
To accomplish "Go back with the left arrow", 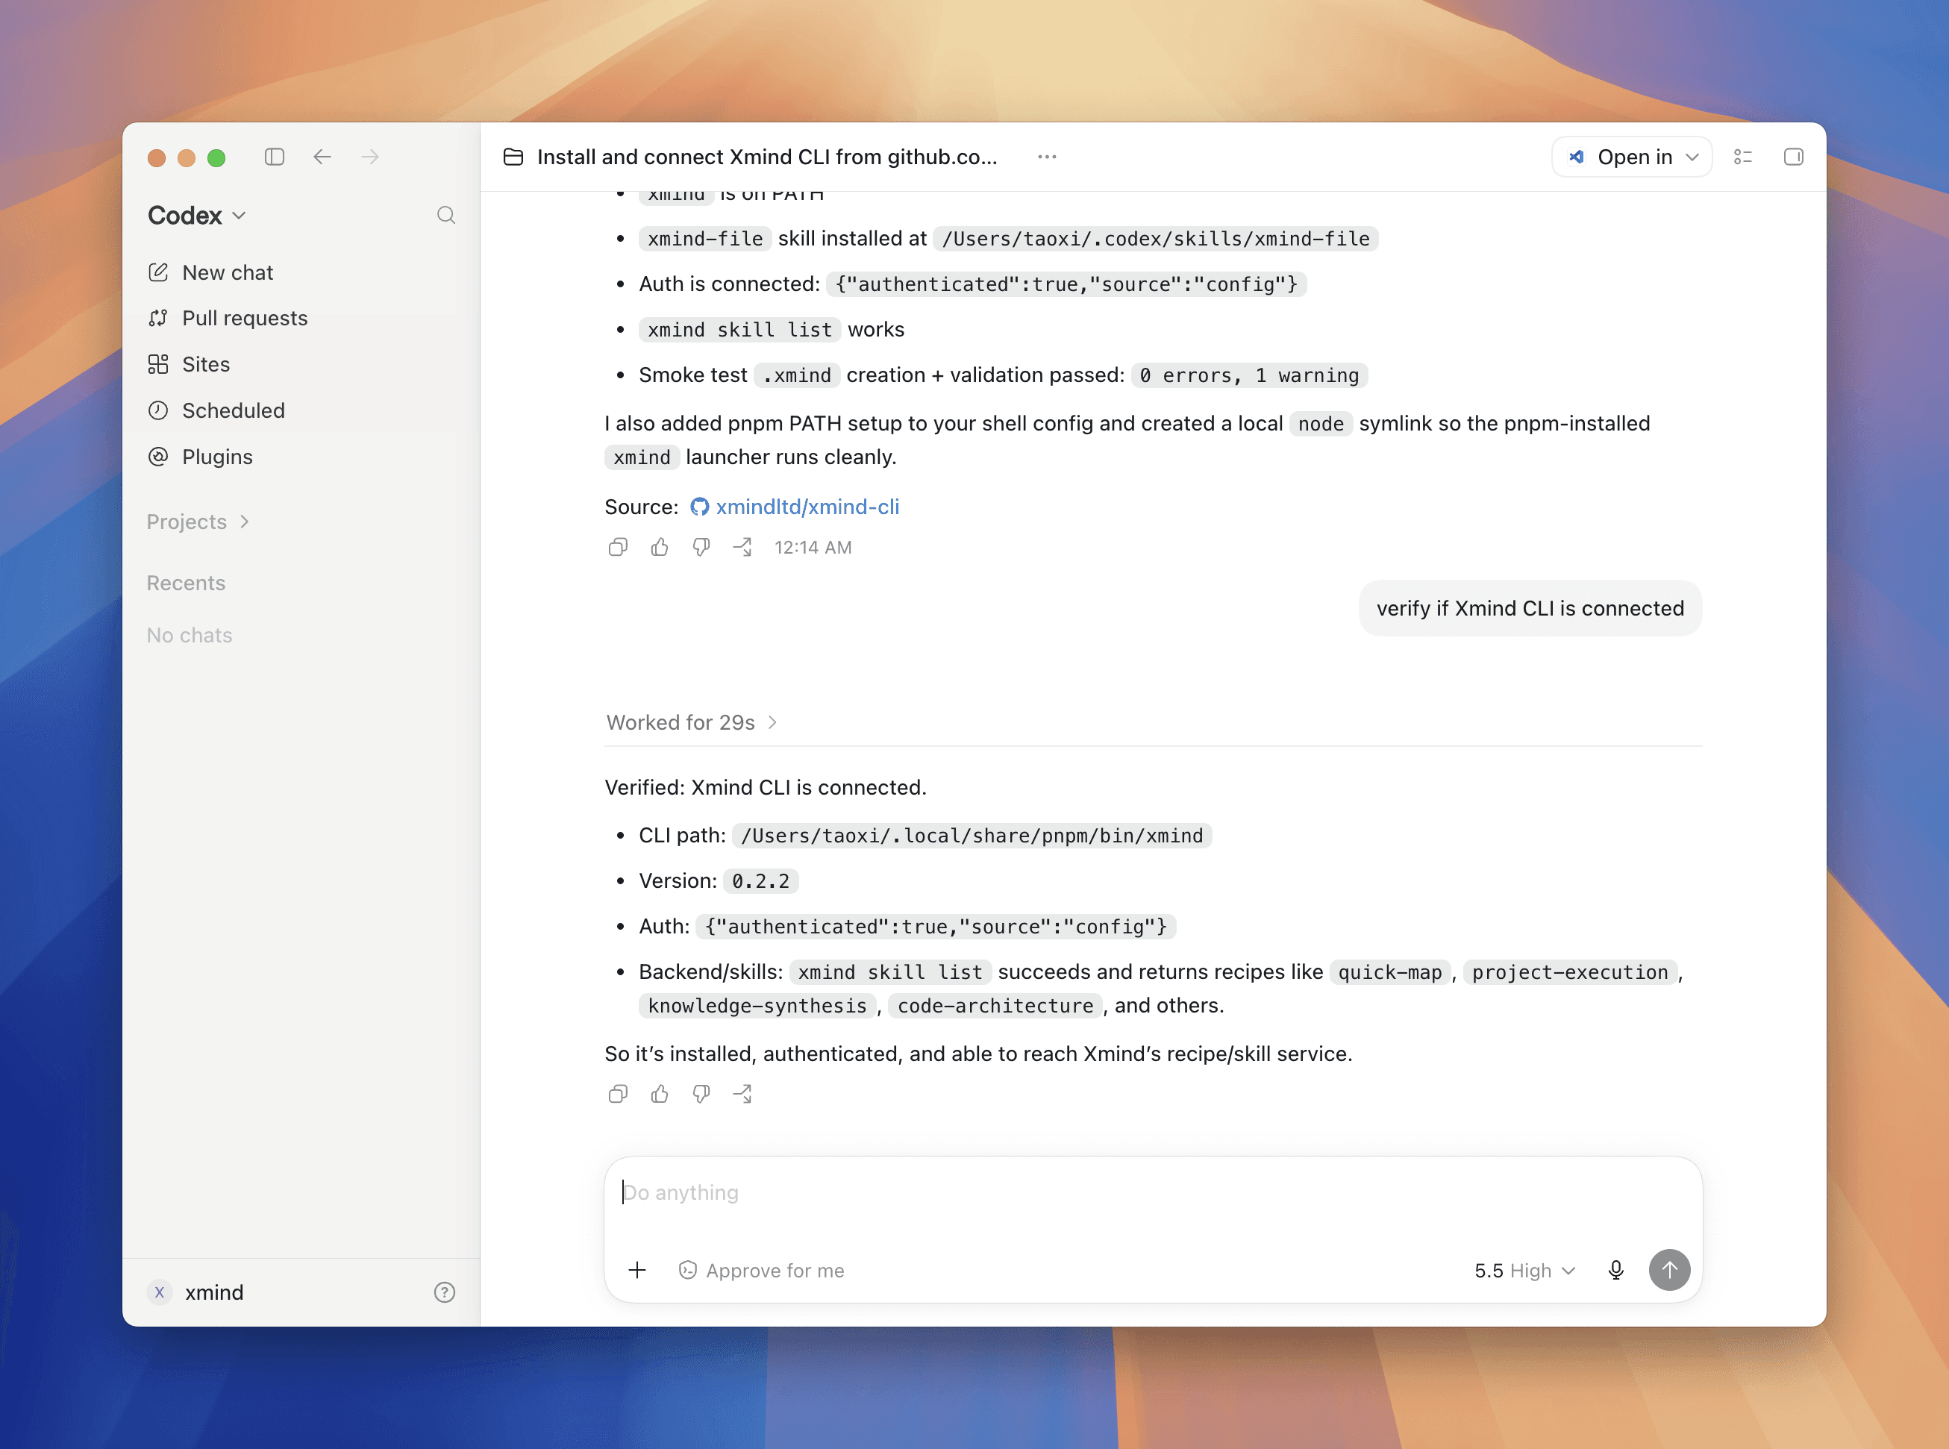I will [x=322, y=157].
